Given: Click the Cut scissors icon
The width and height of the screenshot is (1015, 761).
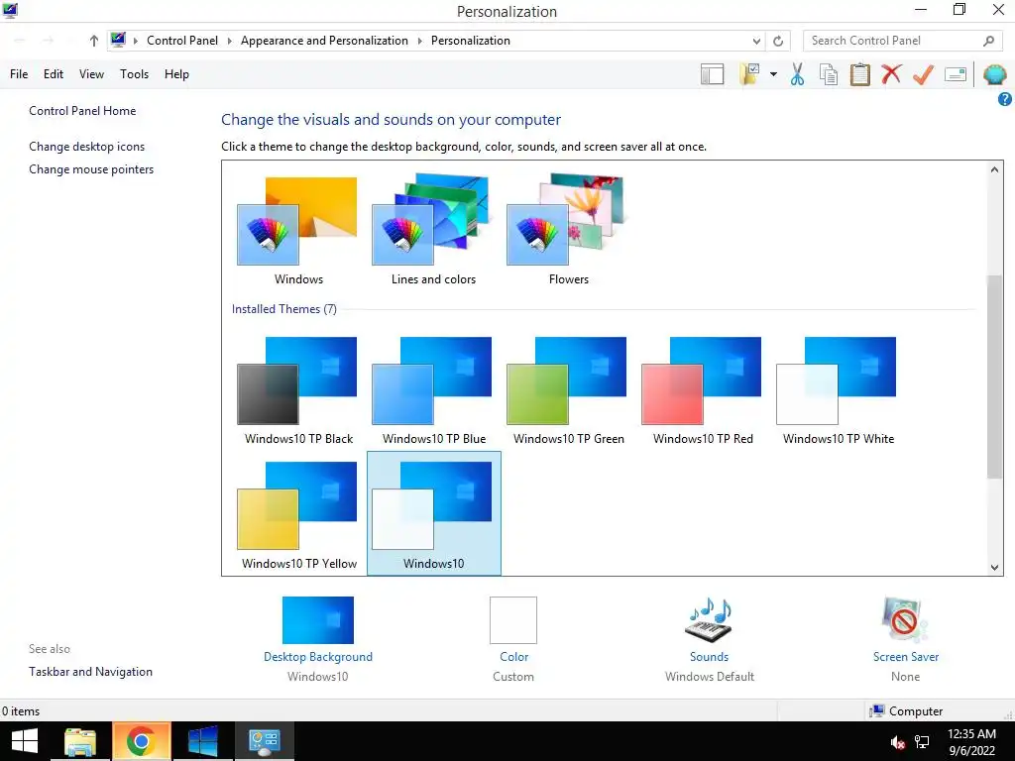Looking at the screenshot, I should (x=798, y=74).
